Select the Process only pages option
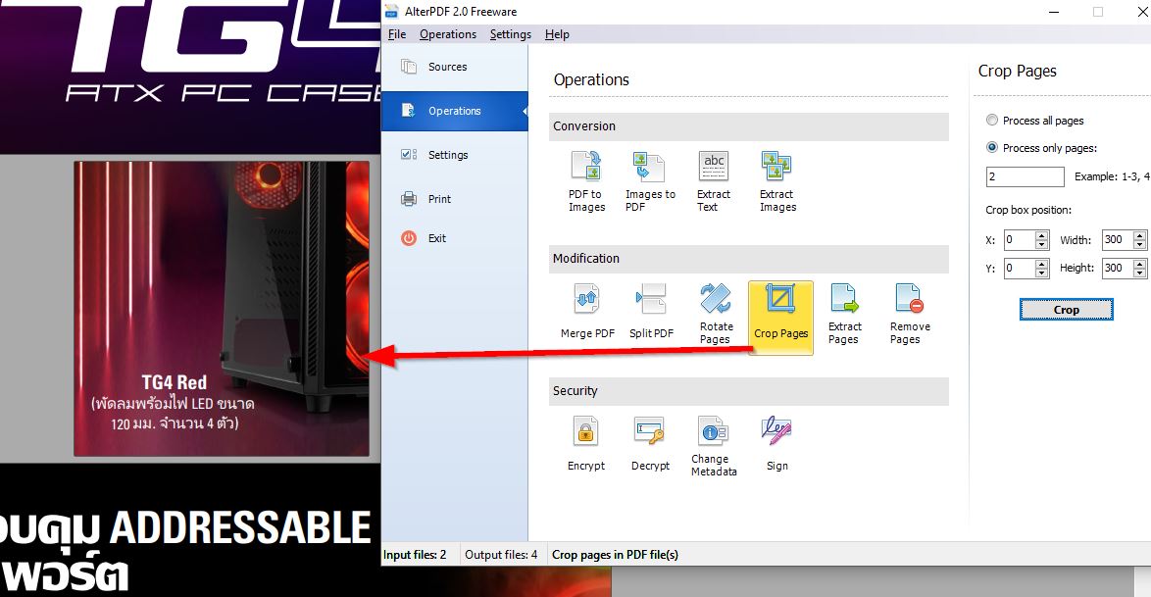 click(1041, 148)
